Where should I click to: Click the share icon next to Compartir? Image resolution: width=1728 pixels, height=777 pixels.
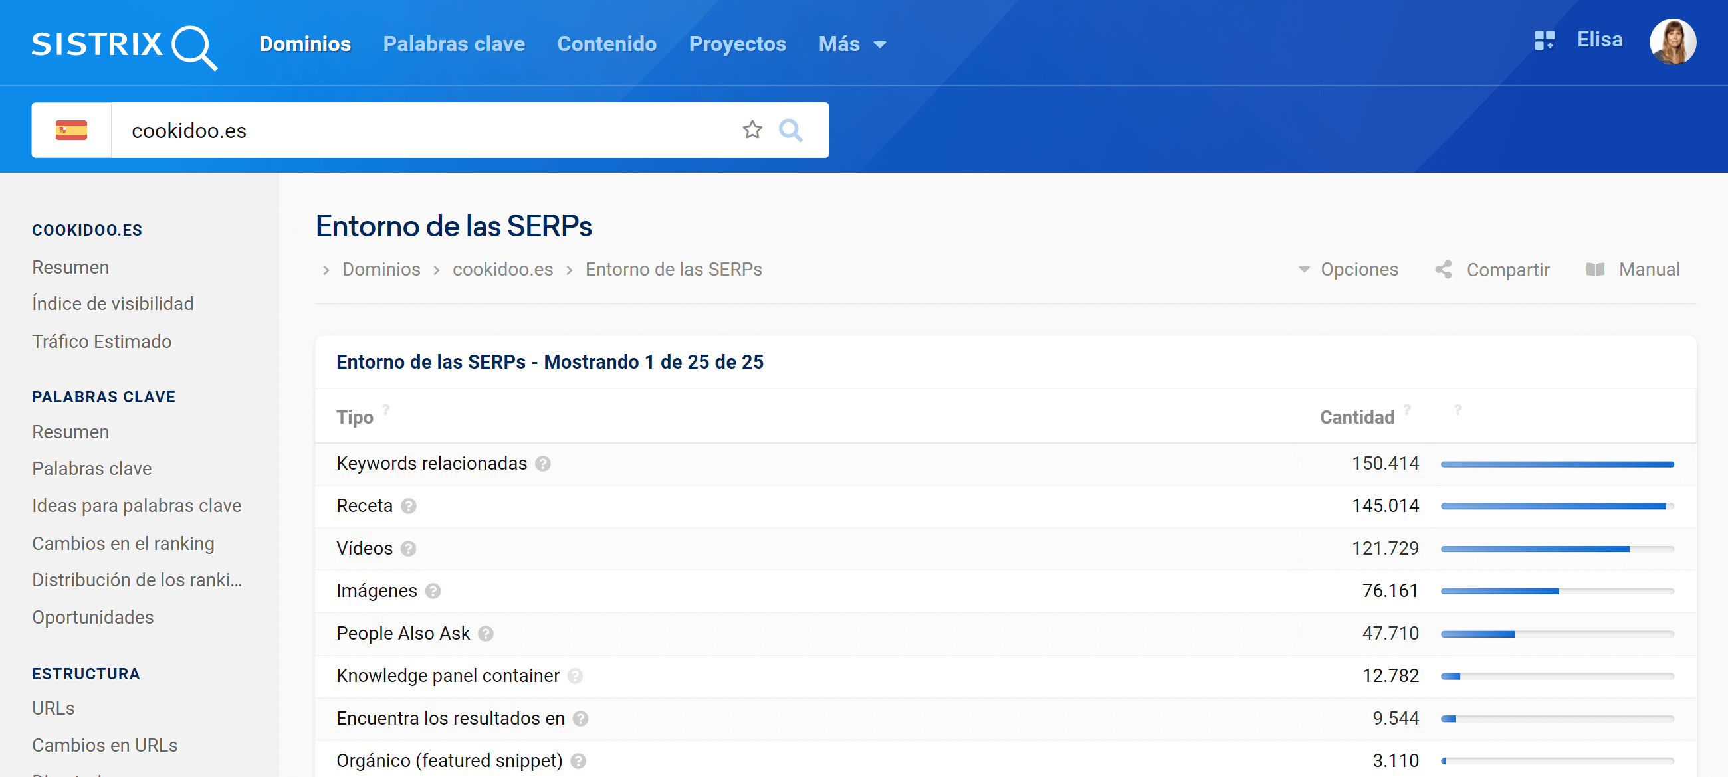point(1443,270)
